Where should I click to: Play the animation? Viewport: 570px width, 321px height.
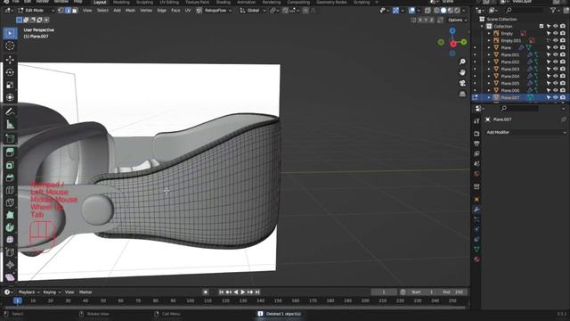tap(243, 292)
